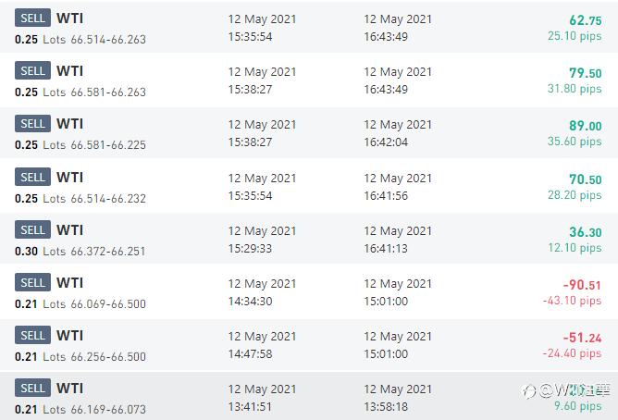Click the SELL badge on the 89.00 profit trade
Screen dimensions: 618x420
tap(32, 124)
